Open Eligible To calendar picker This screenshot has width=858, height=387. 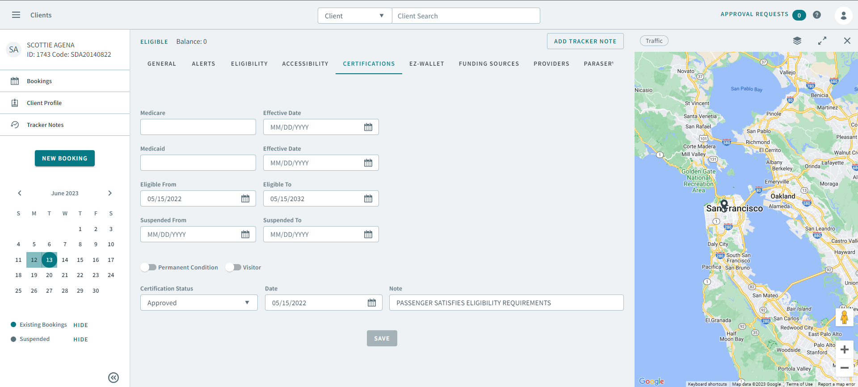tap(368, 199)
